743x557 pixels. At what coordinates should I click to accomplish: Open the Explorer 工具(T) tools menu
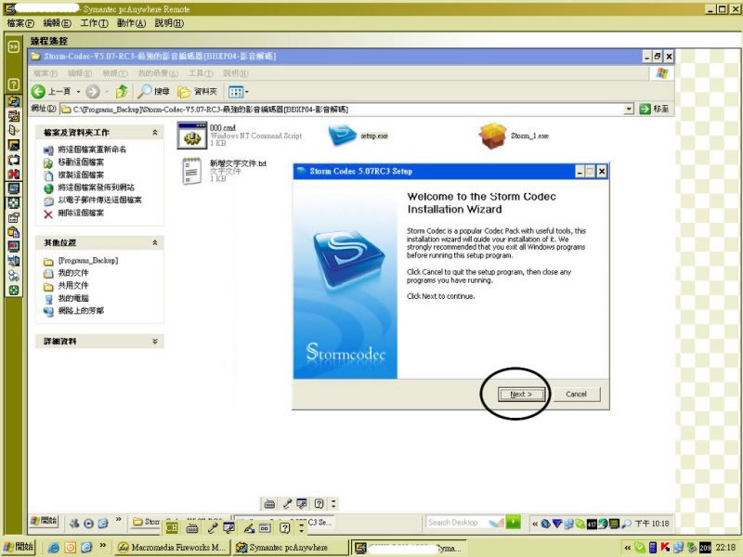201,73
